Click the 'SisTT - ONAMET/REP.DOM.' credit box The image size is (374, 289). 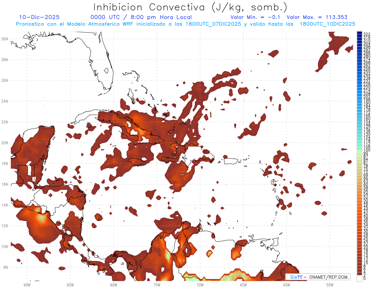click(318, 277)
